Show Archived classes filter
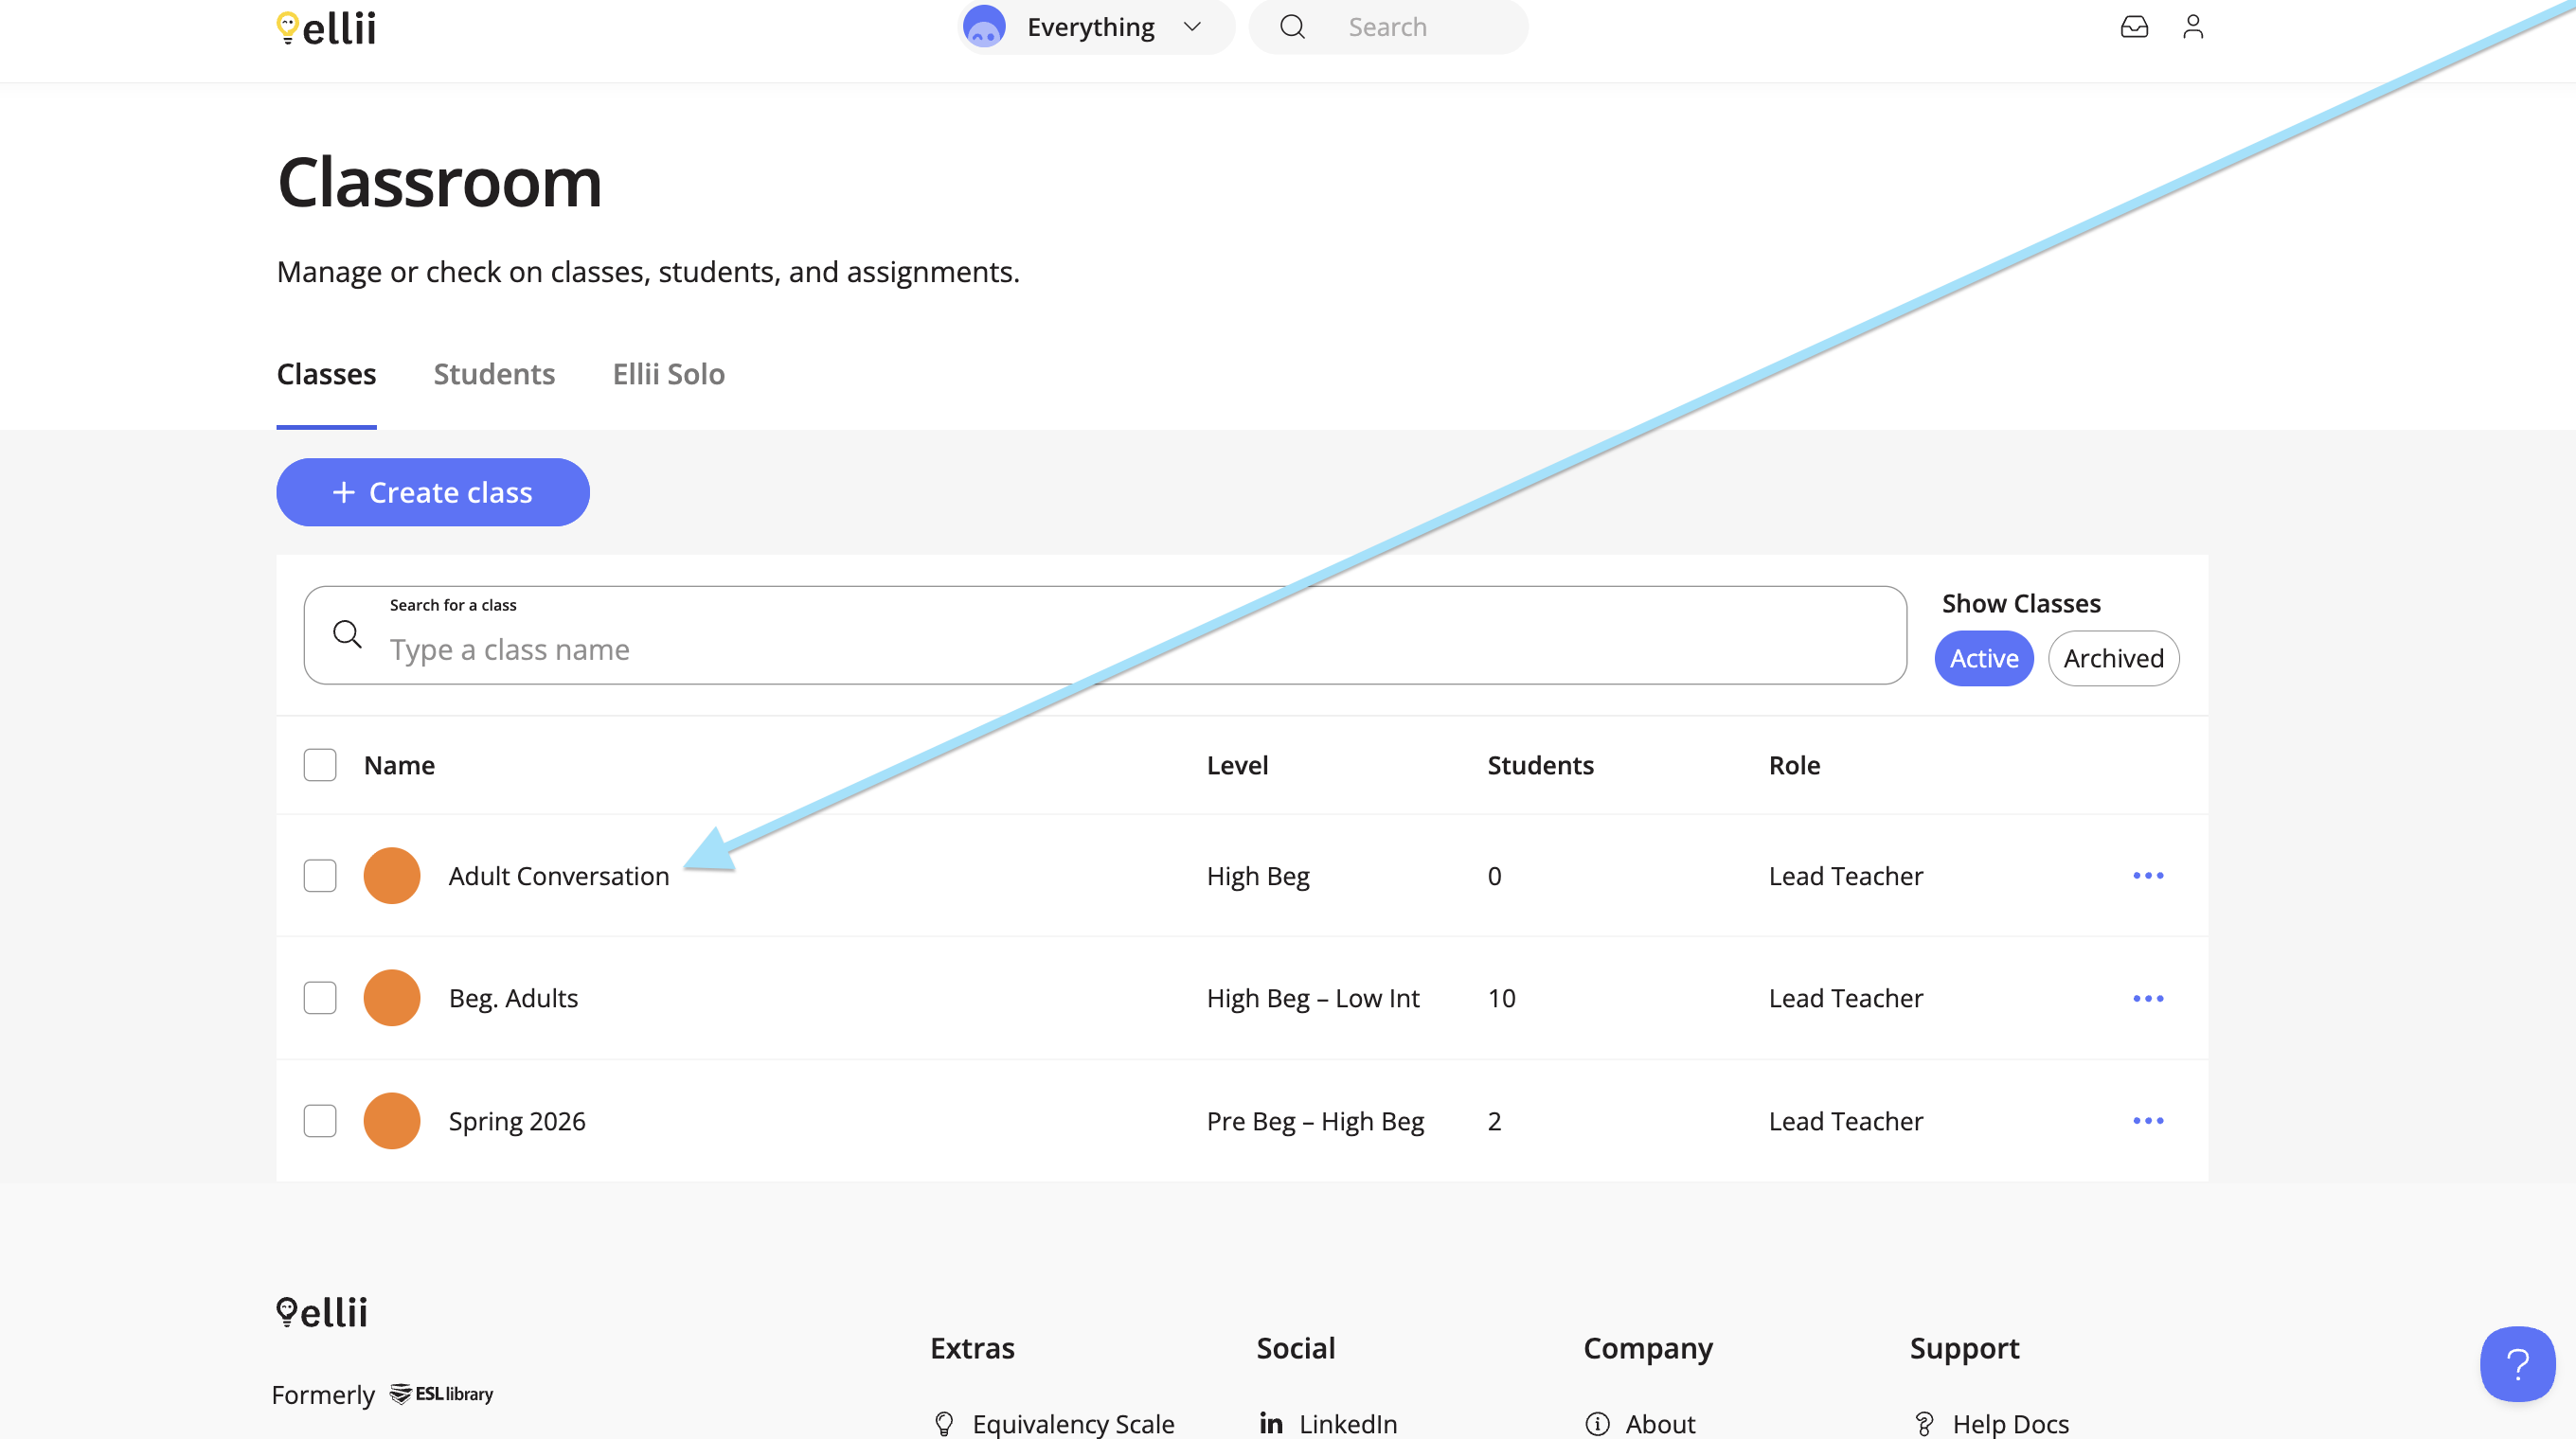This screenshot has height=1439, width=2576. [2113, 659]
